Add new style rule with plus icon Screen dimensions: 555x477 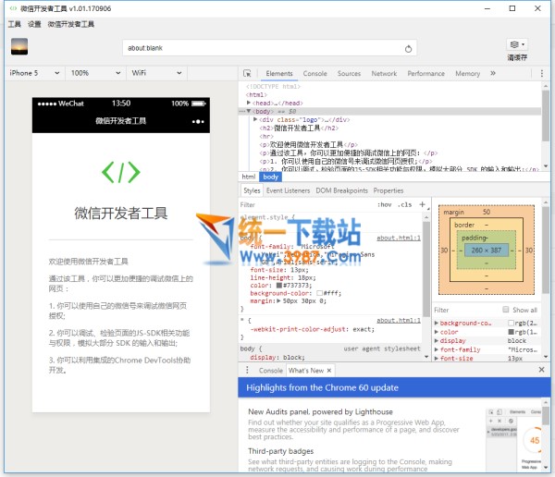(x=423, y=204)
